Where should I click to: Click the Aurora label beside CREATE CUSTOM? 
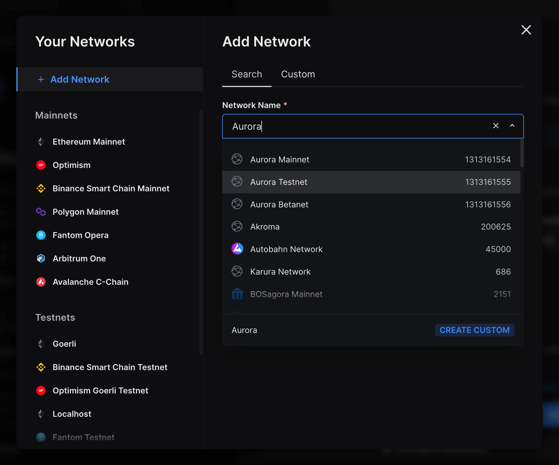pyautogui.click(x=244, y=330)
